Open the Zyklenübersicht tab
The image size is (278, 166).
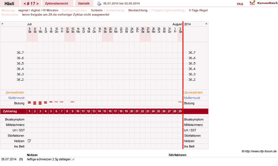coord(57,4)
